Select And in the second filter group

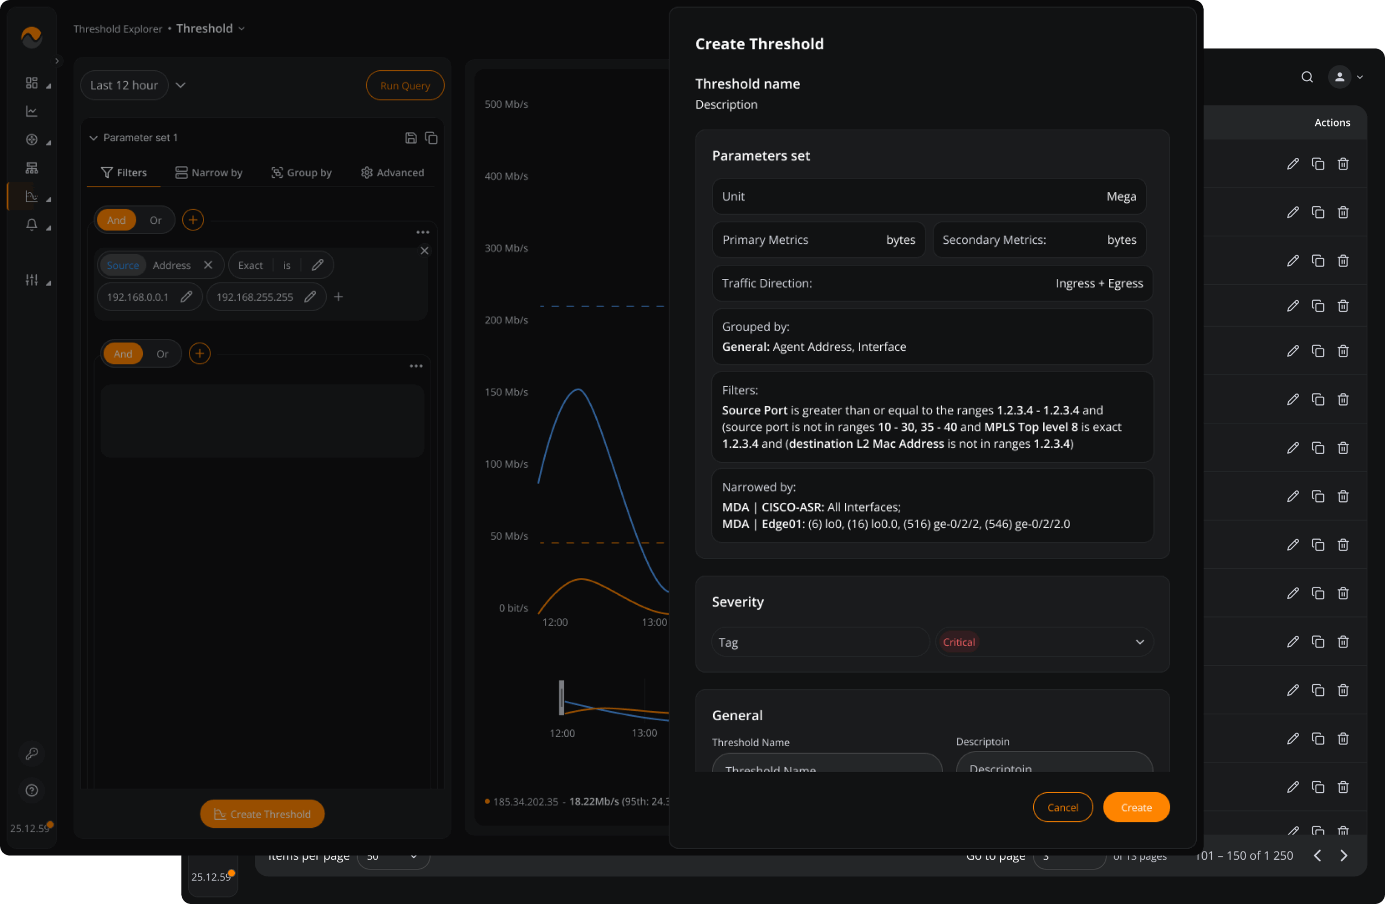point(123,354)
